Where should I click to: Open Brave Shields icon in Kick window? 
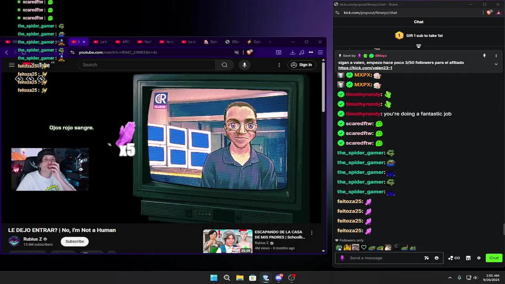[489, 13]
